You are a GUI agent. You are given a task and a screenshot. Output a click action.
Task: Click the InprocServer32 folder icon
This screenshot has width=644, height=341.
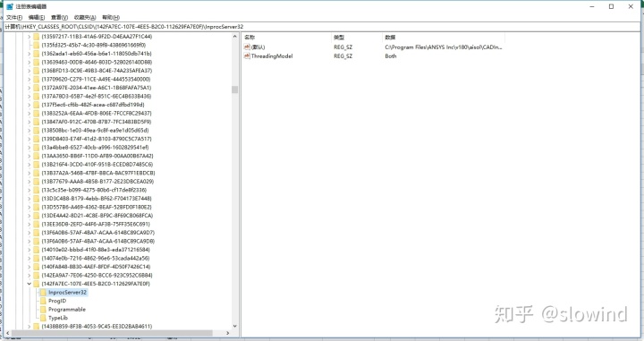[43, 293]
